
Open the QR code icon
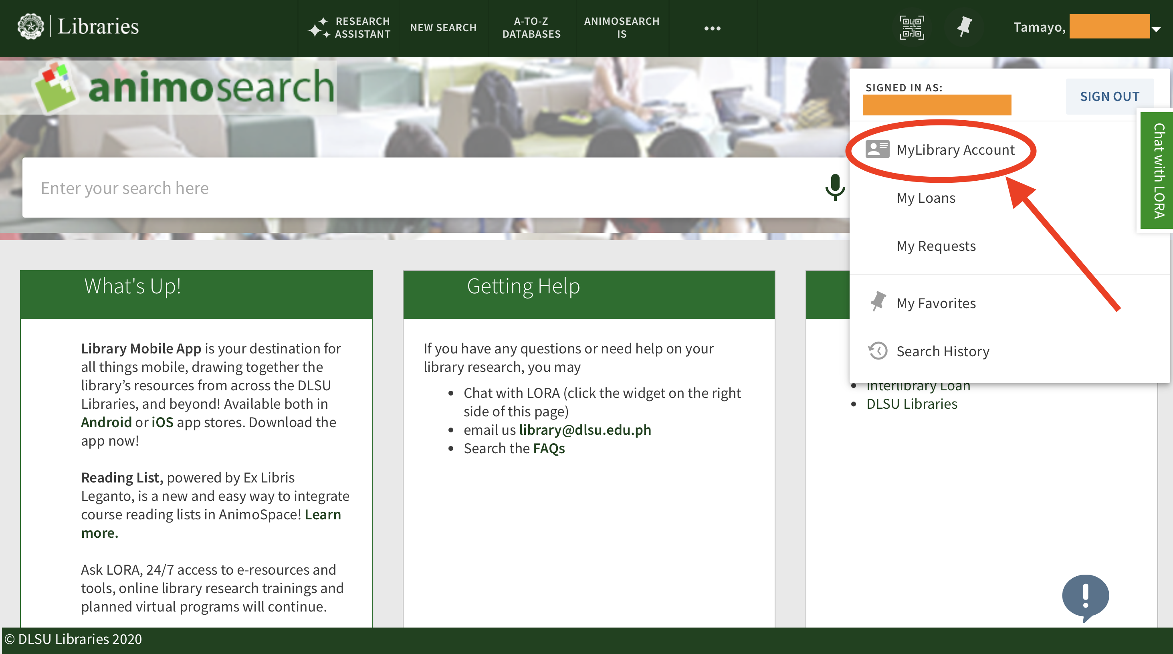[912, 28]
